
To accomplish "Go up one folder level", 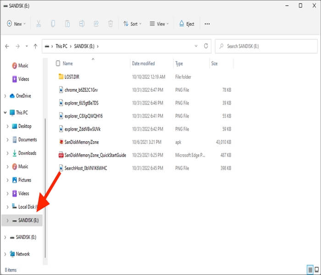I will [x=35, y=46].
